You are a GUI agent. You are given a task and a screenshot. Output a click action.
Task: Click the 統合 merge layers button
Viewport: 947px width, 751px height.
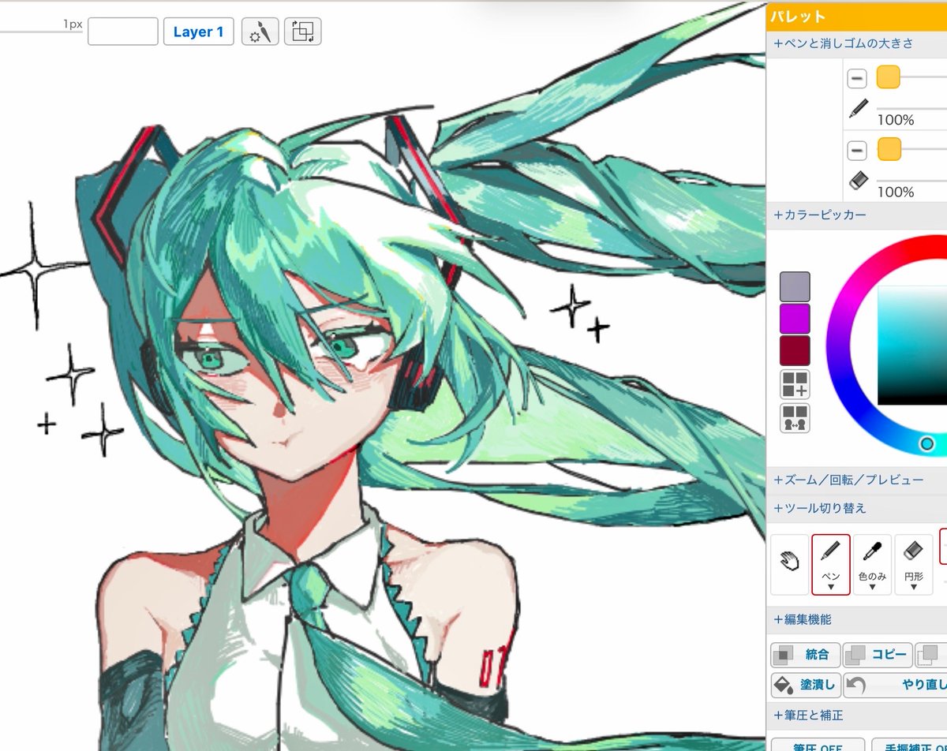[805, 655]
